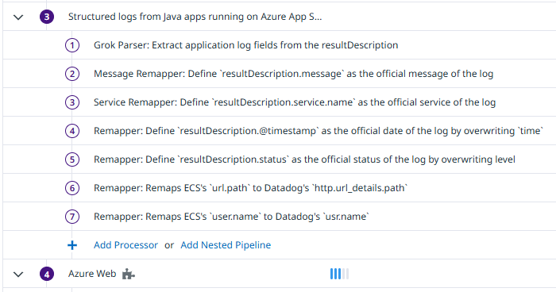Select Structured logs from Java apps pipeline title
The image size is (556, 292).
195,17
